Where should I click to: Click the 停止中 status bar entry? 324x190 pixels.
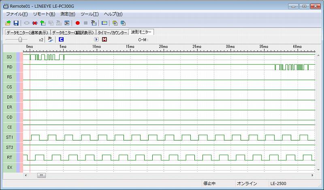tap(209, 184)
